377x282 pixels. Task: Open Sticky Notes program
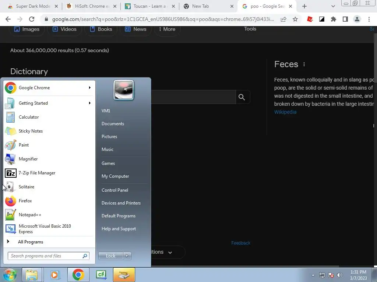(x=49, y=131)
